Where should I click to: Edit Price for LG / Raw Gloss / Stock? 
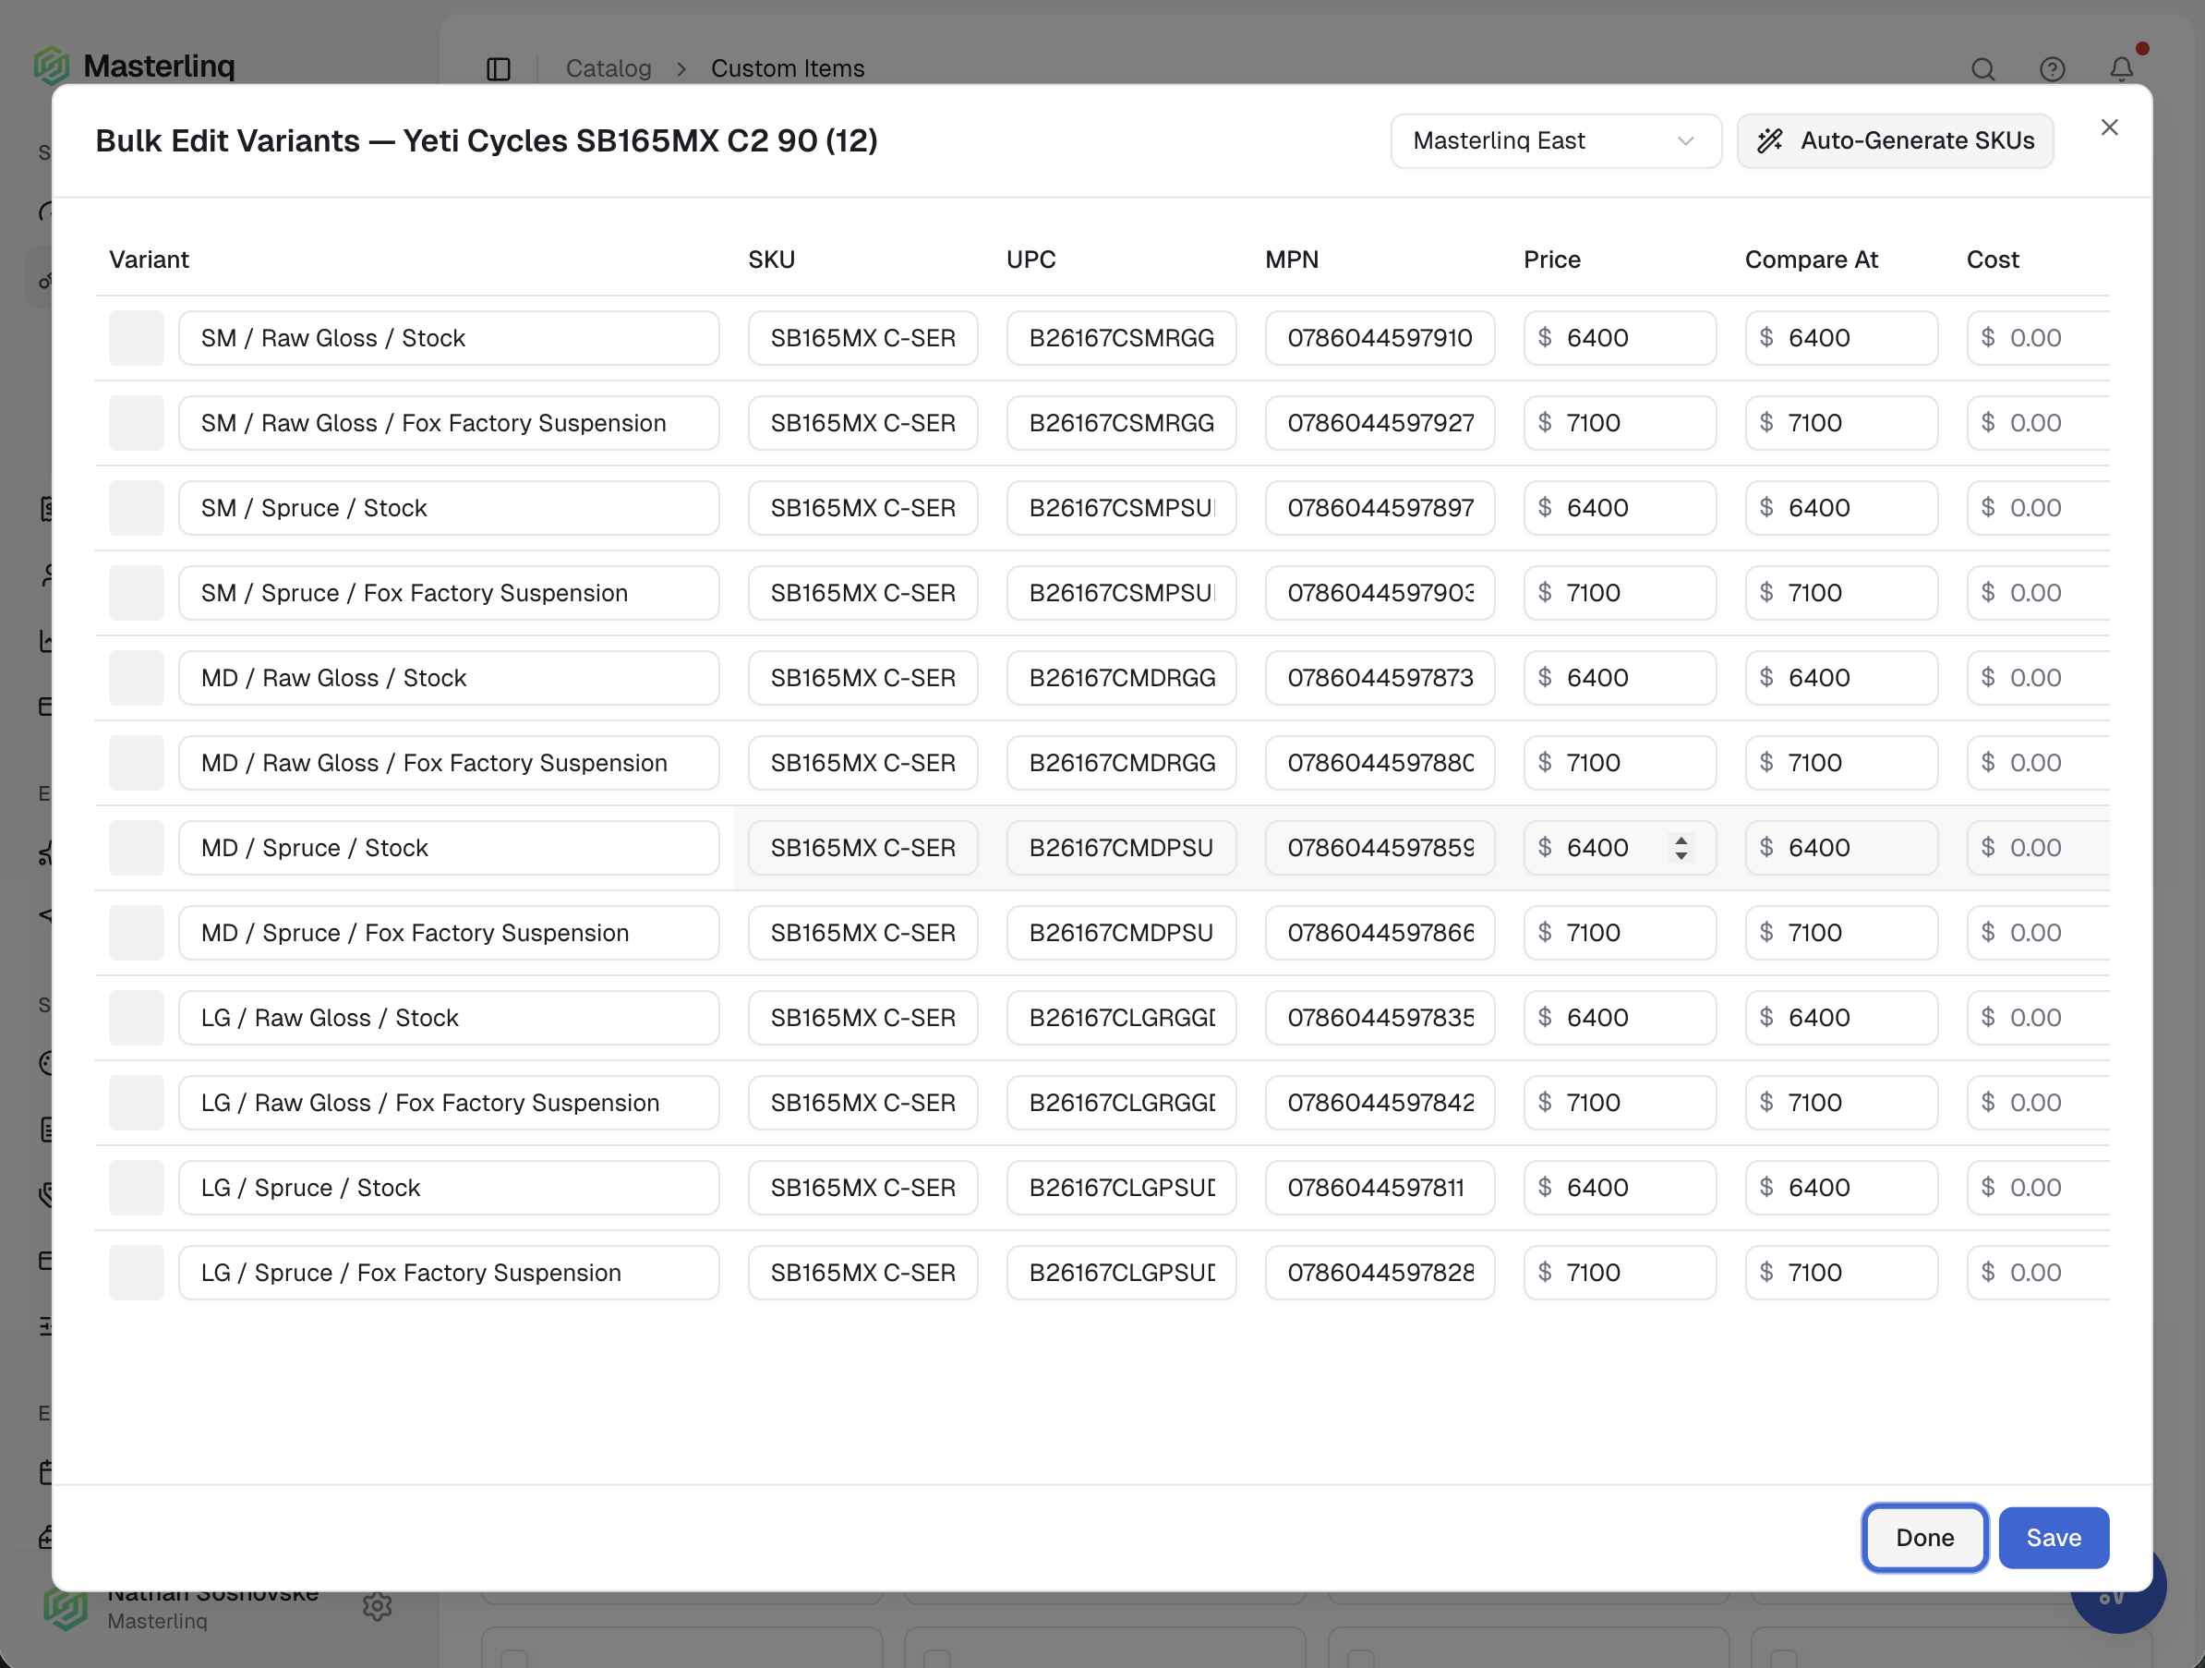[x=1620, y=1017]
